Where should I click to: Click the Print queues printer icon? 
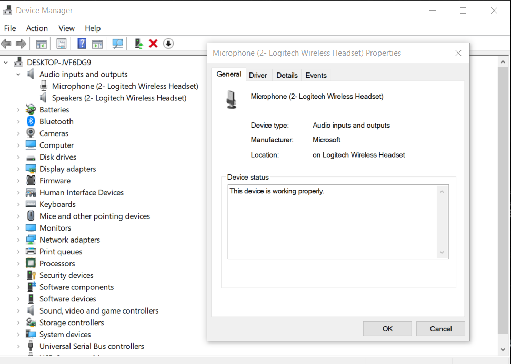(31, 252)
